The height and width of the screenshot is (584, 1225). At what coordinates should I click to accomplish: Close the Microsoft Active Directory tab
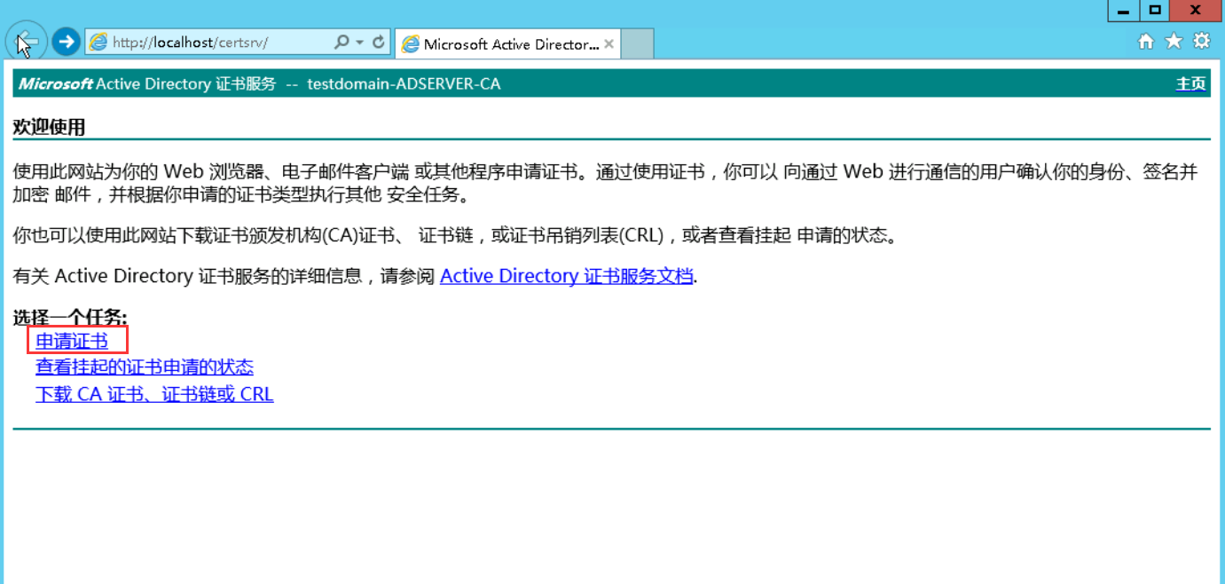609,43
